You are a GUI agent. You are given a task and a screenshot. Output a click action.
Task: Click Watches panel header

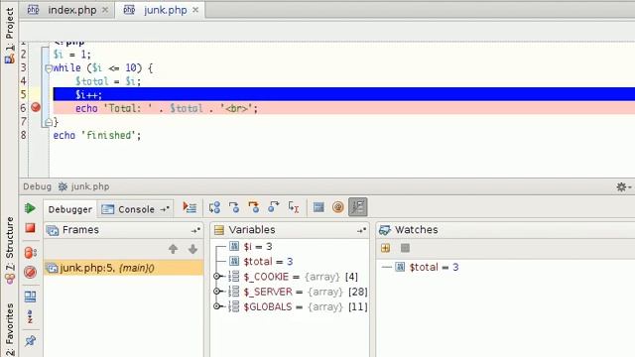click(505, 230)
